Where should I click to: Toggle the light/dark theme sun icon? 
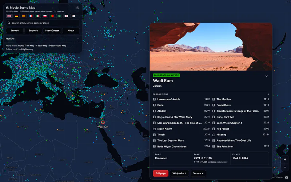(77, 8)
